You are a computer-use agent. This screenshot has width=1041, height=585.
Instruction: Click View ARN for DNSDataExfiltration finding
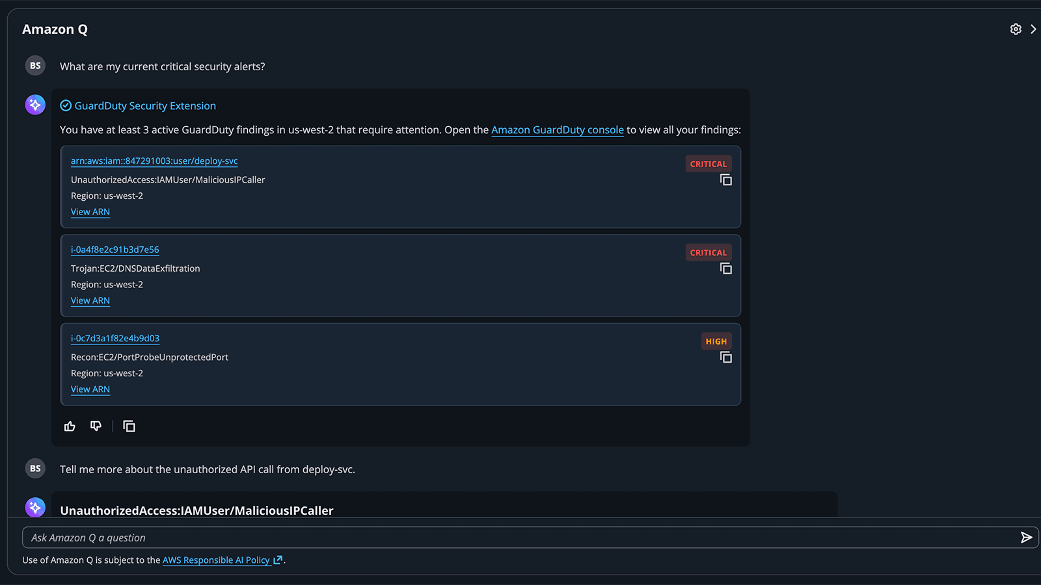pos(90,301)
